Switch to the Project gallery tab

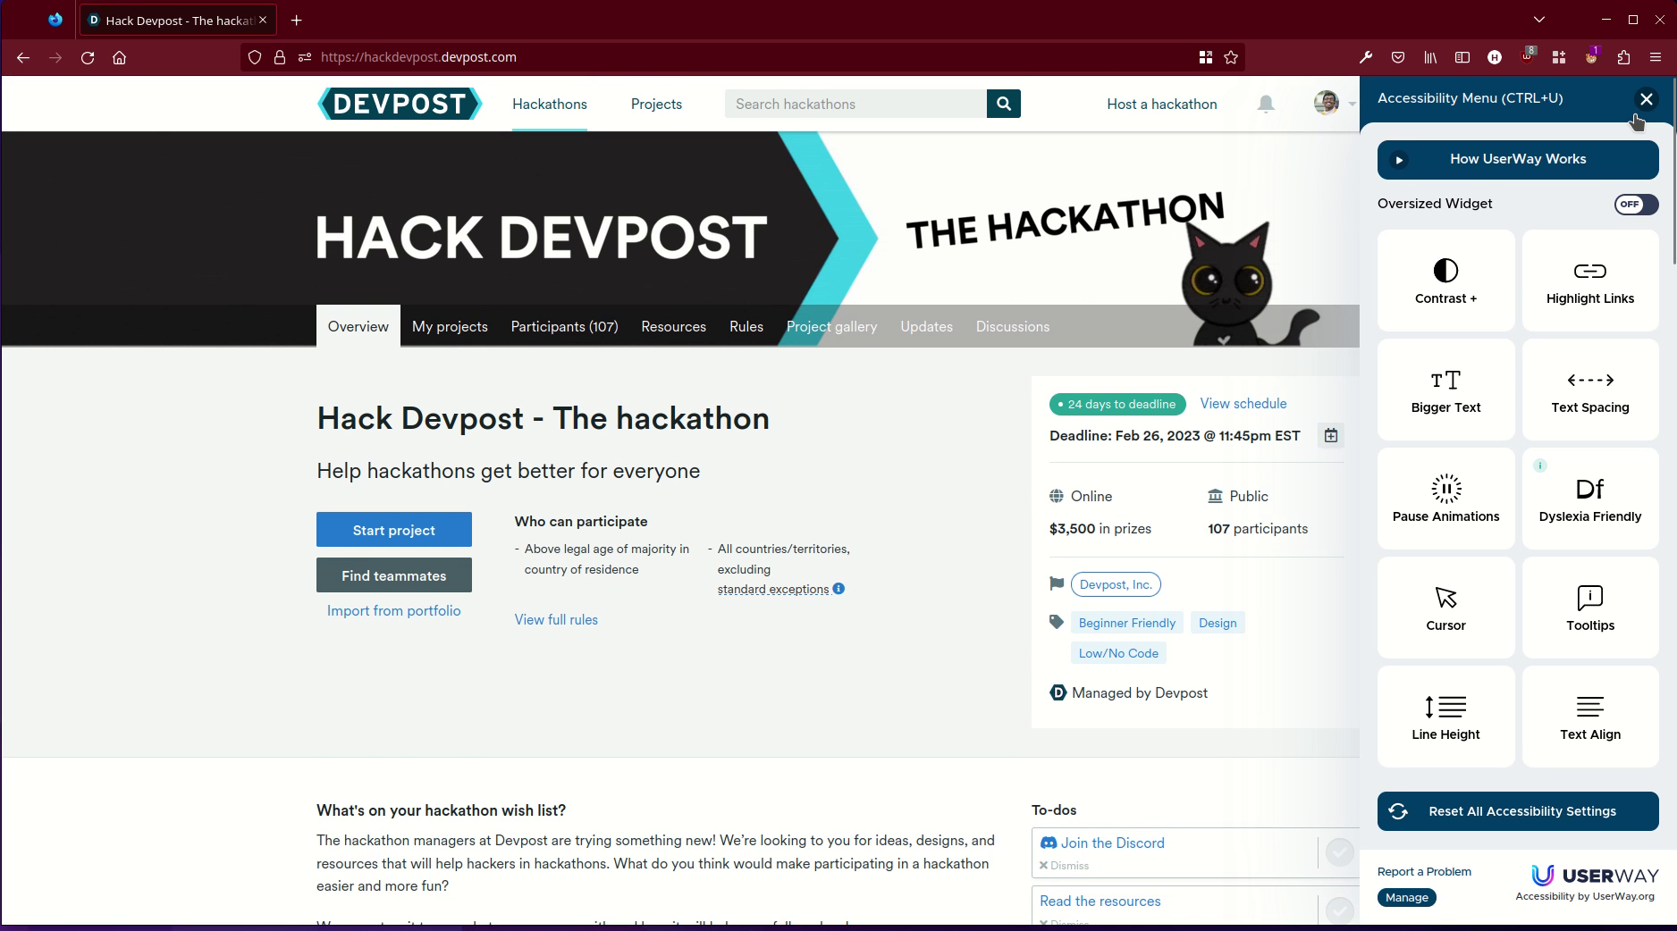pyautogui.click(x=831, y=326)
